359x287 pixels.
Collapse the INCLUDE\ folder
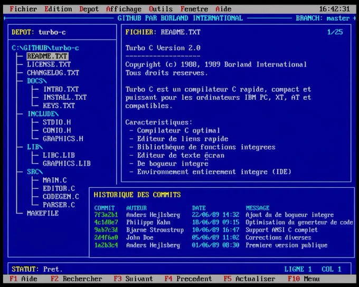point(43,114)
